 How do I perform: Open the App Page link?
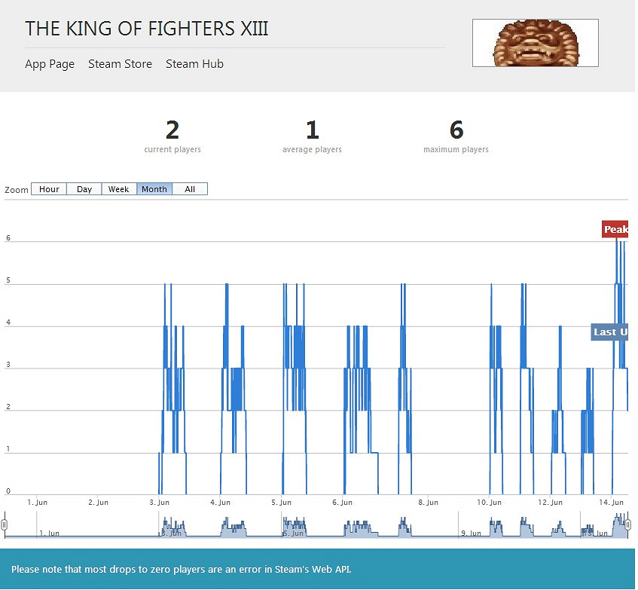[50, 64]
